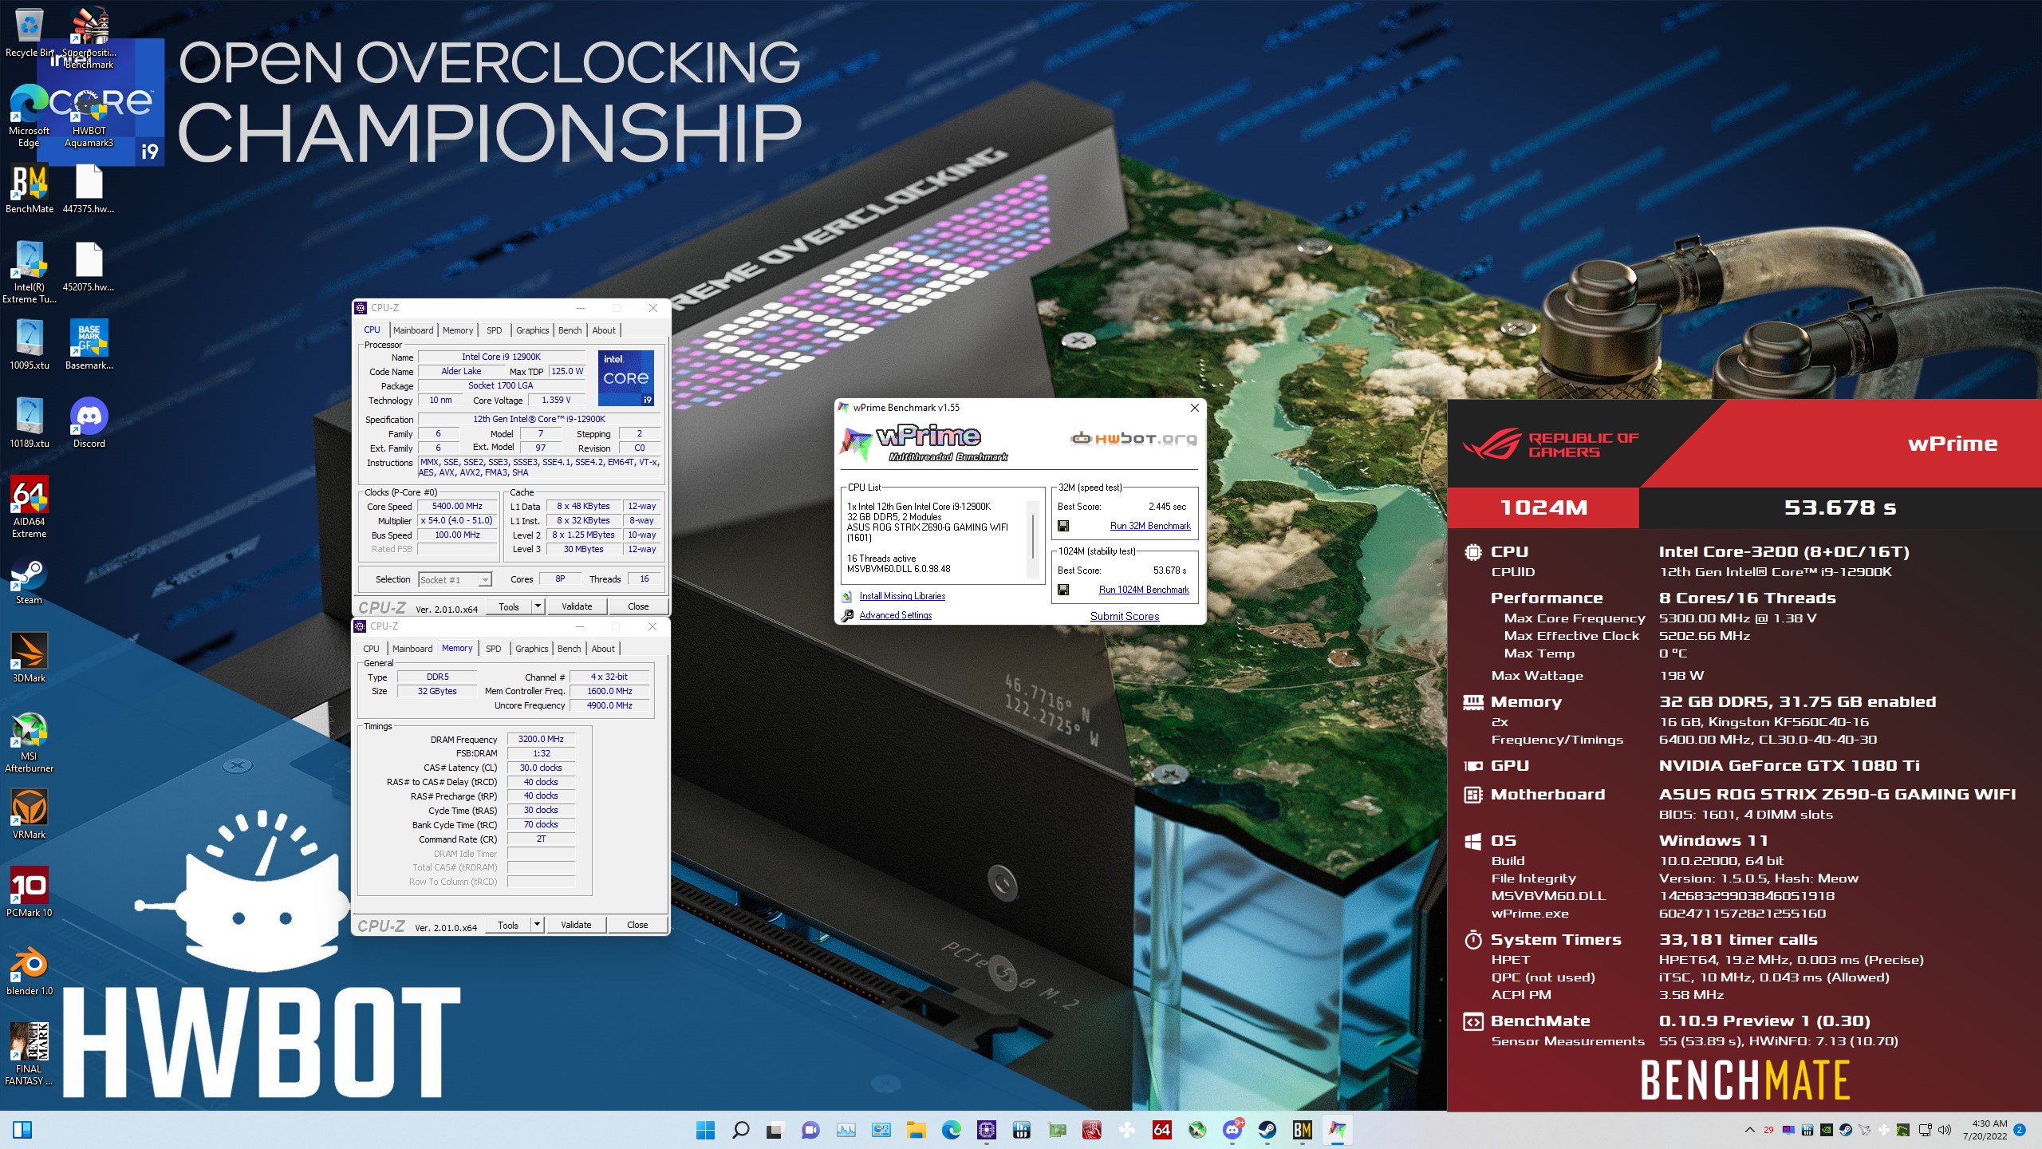Open Tools dropdown arrow in Memory tab window
2042x1149 pixels.
click(x=537, y=925)
